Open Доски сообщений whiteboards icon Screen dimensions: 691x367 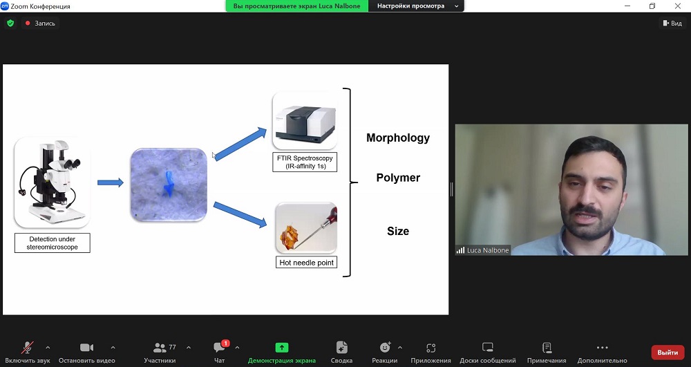pos(488,348)
